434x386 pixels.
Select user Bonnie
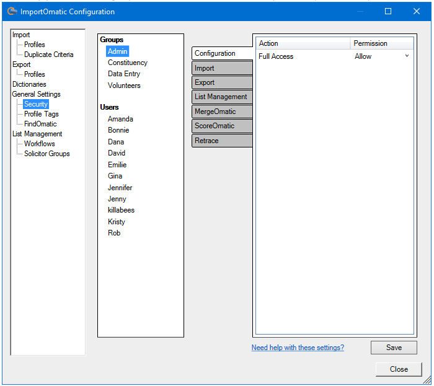[x=118, y=130]
